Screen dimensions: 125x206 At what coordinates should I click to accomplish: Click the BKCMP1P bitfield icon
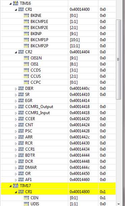[x=26, y=40]
